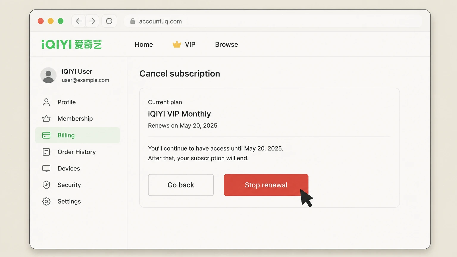Reload the page with refresh icon
This screenshot has height=257, width=457.
click(x=109, y=21)
